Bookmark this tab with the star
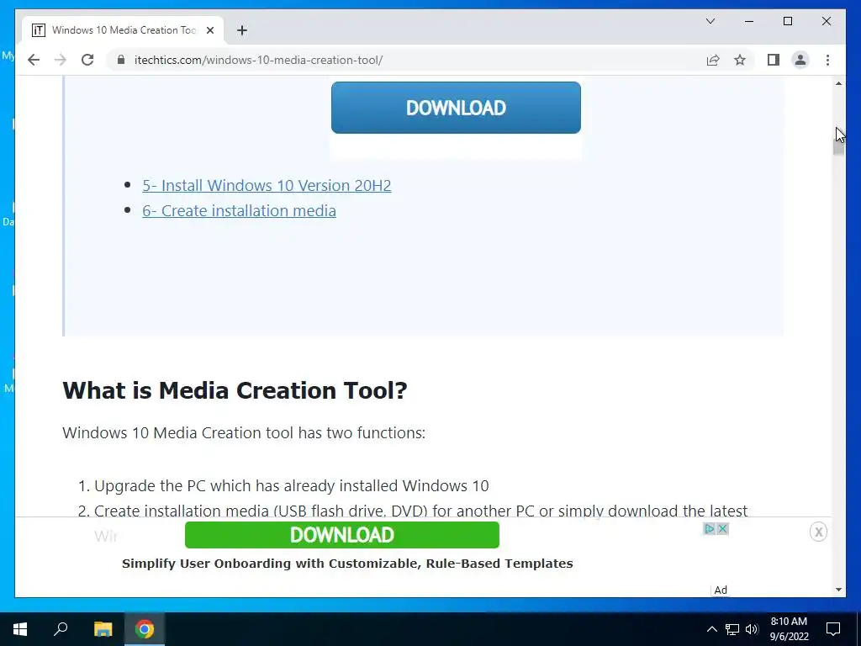This screenshot has width=861, height=646. 740,60
